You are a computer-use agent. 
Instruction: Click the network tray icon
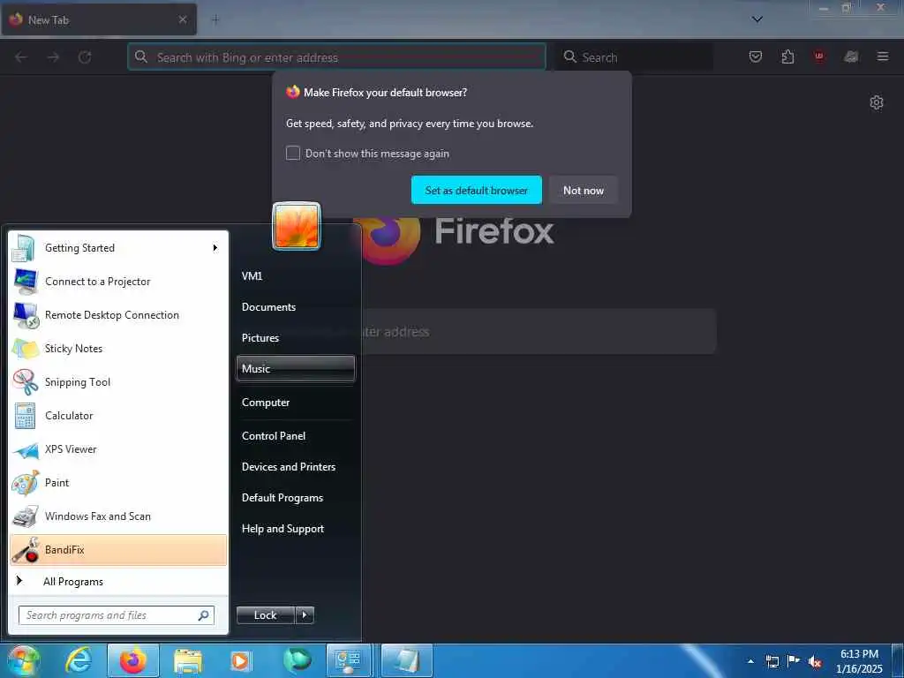772,661
